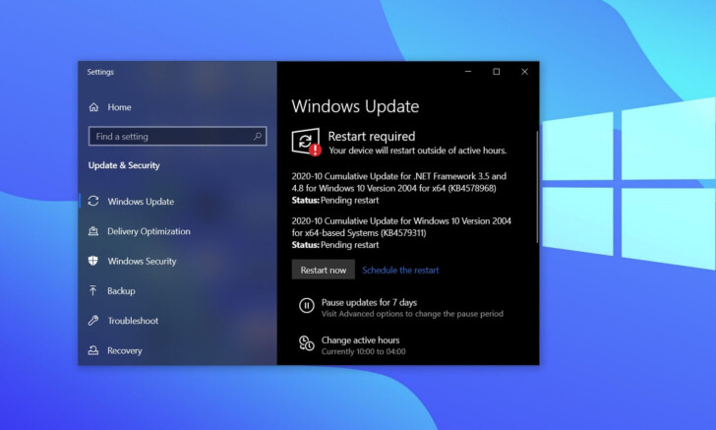Open Change active hours option
This screenshot has height=430, width=716.
[x=360, y=340]
